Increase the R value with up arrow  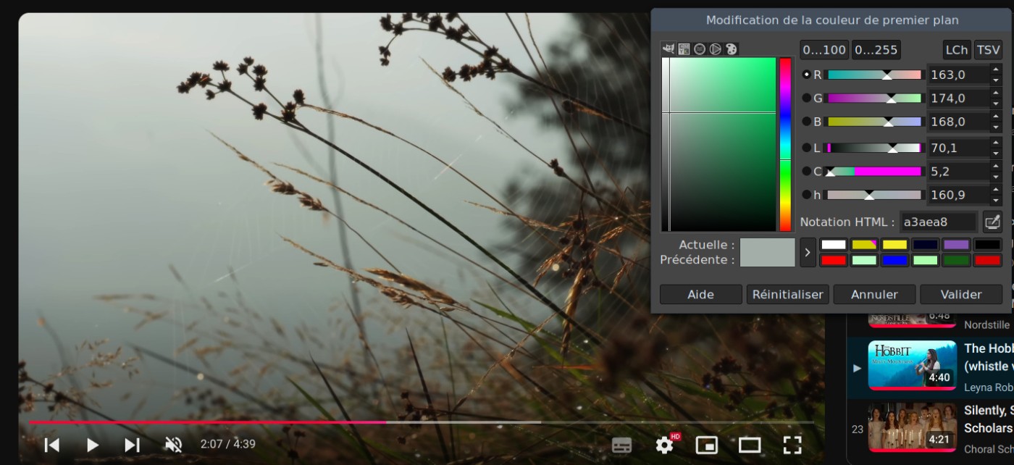(x=996, y=70)
